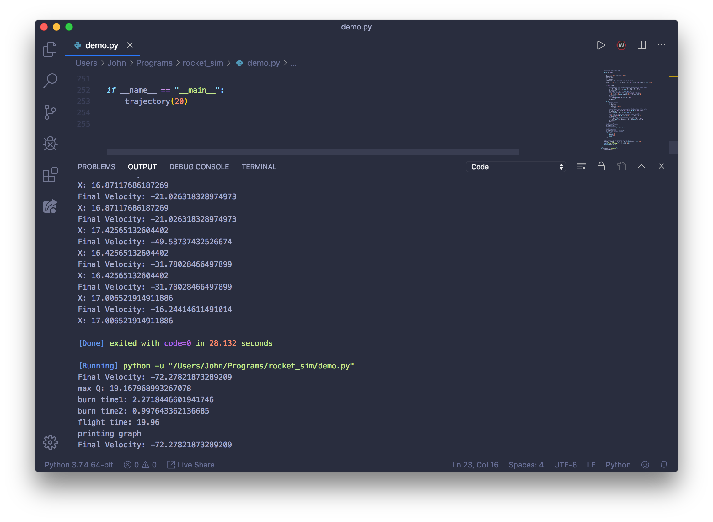
Task: Open the Search sidebar icon
Action: click(50, 81)
